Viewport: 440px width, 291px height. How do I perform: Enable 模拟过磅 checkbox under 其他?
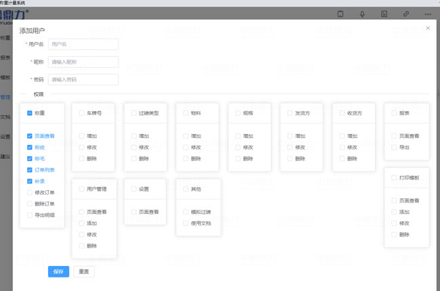click(x=185, y=212)
